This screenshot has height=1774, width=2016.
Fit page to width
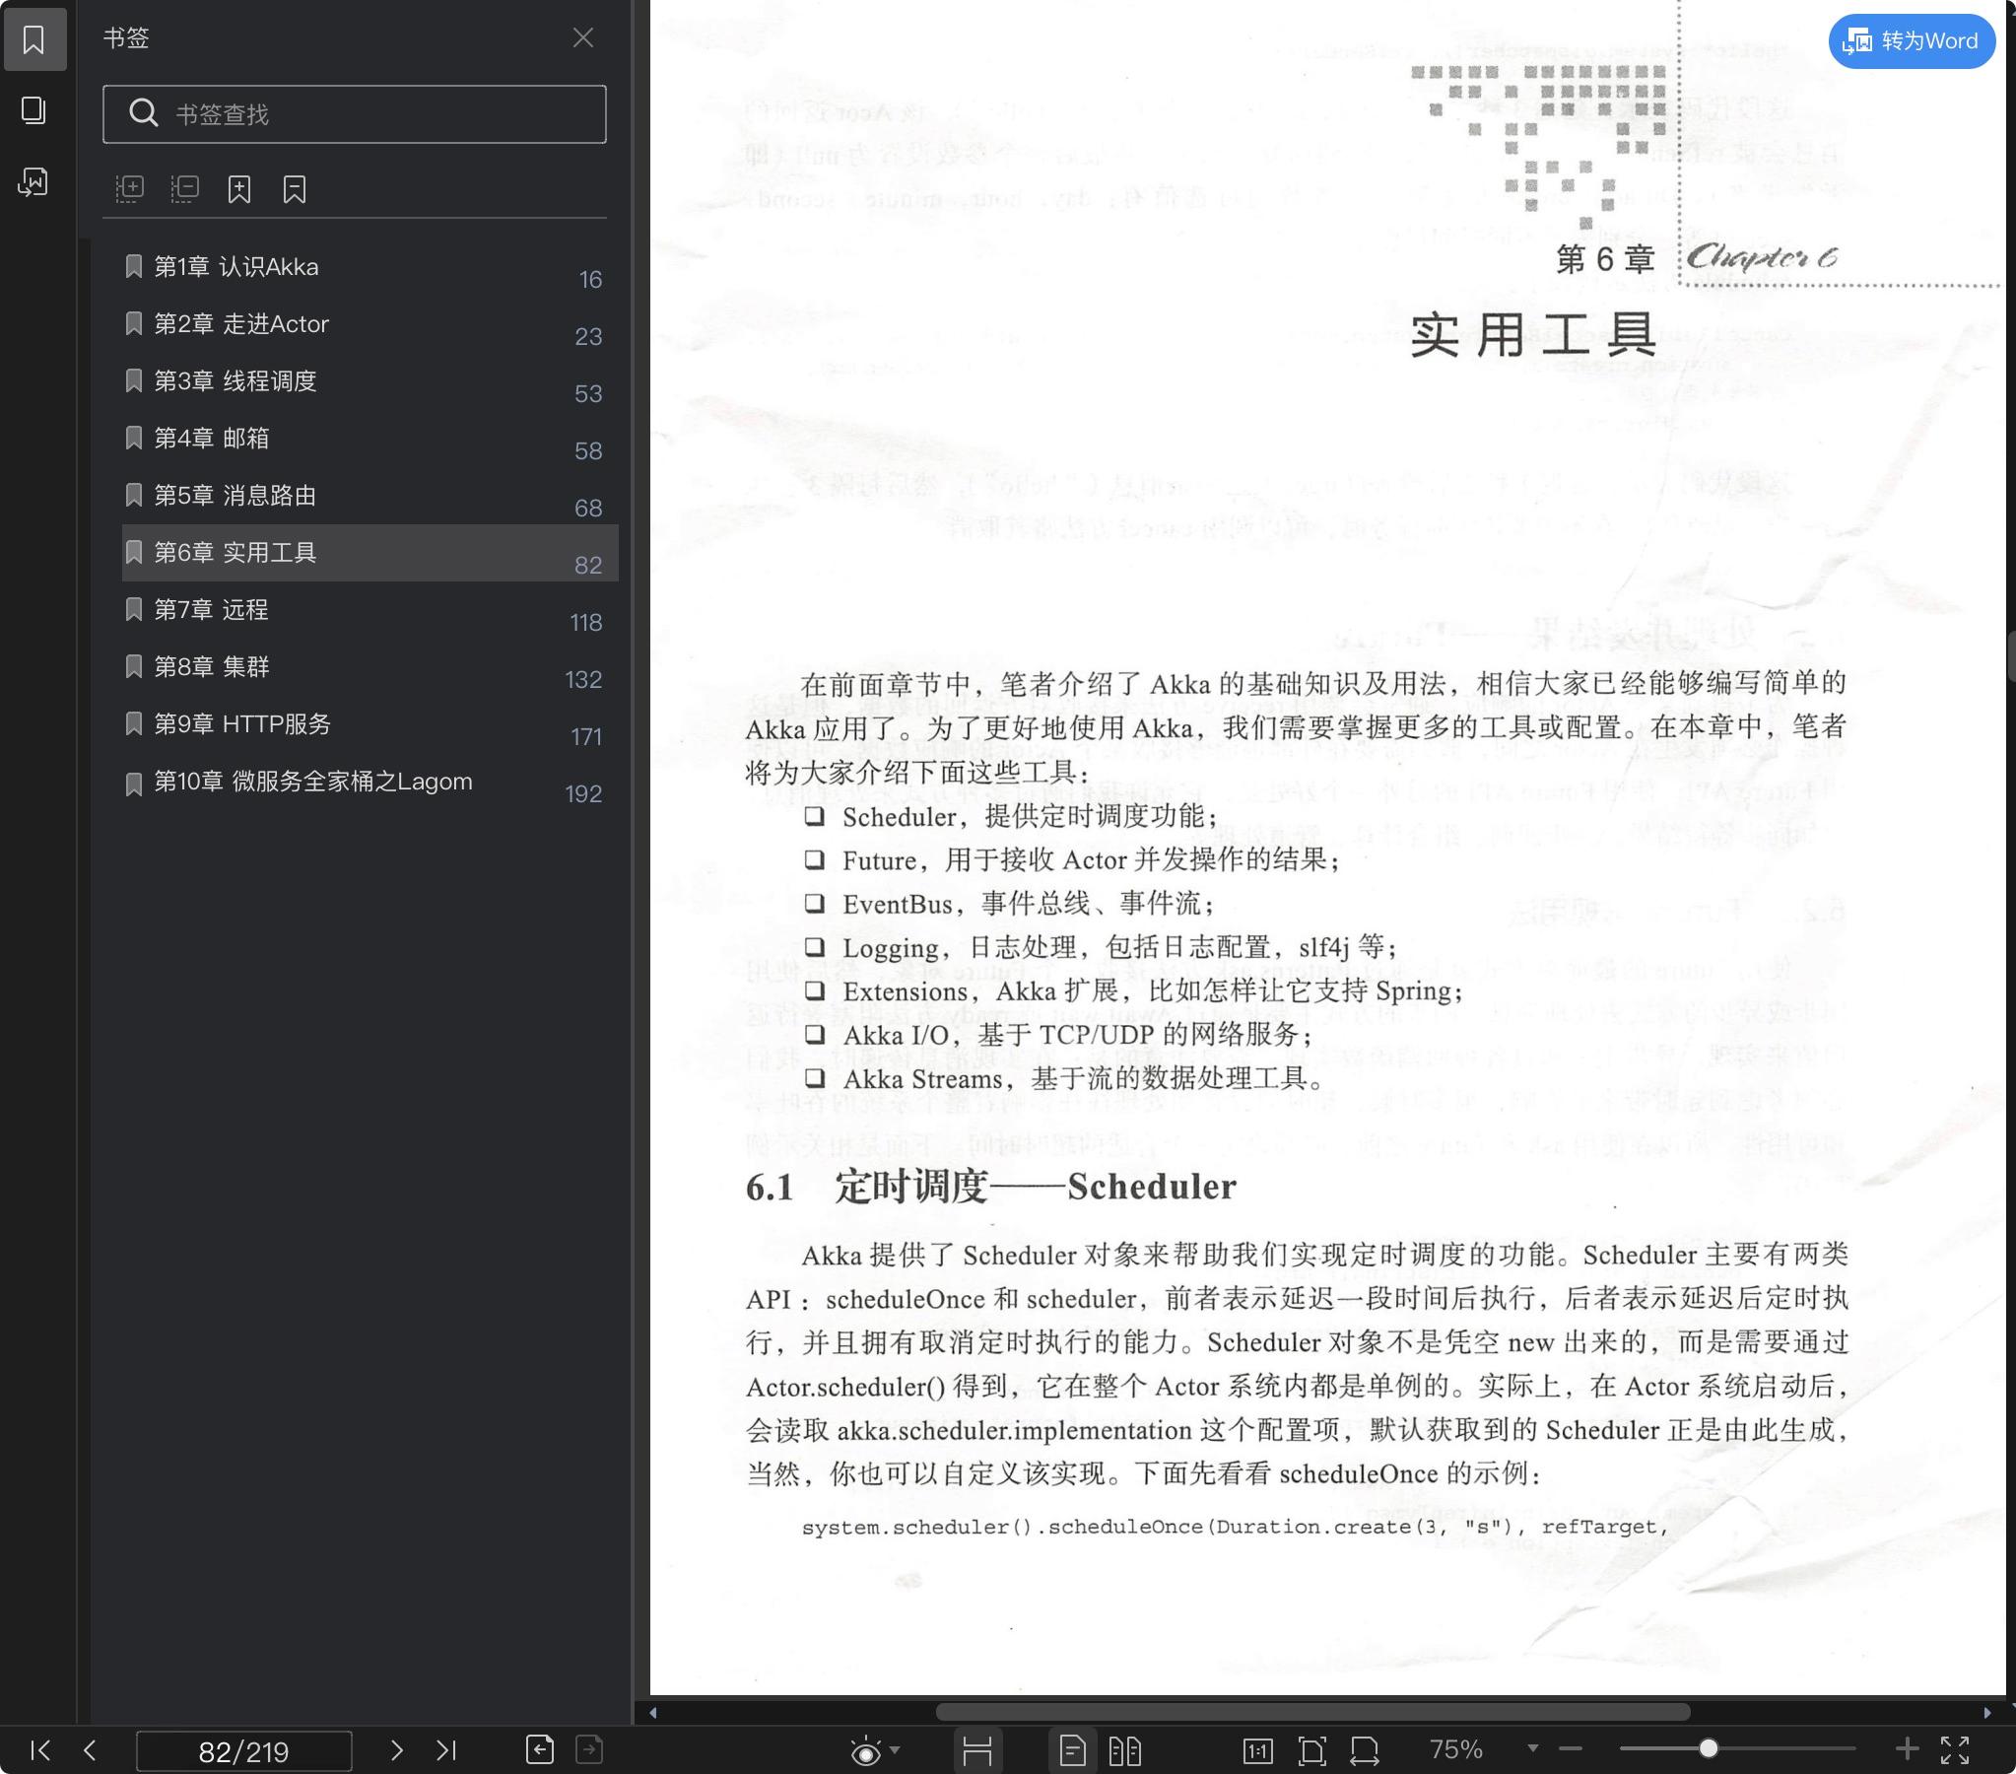[x=1365, y=1750]
